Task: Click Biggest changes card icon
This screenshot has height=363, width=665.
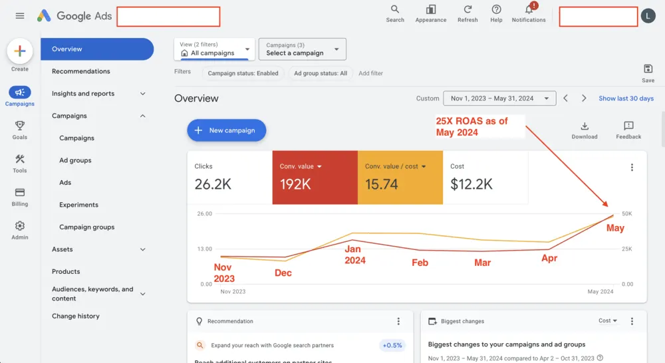Action: [x=432, y=321]
